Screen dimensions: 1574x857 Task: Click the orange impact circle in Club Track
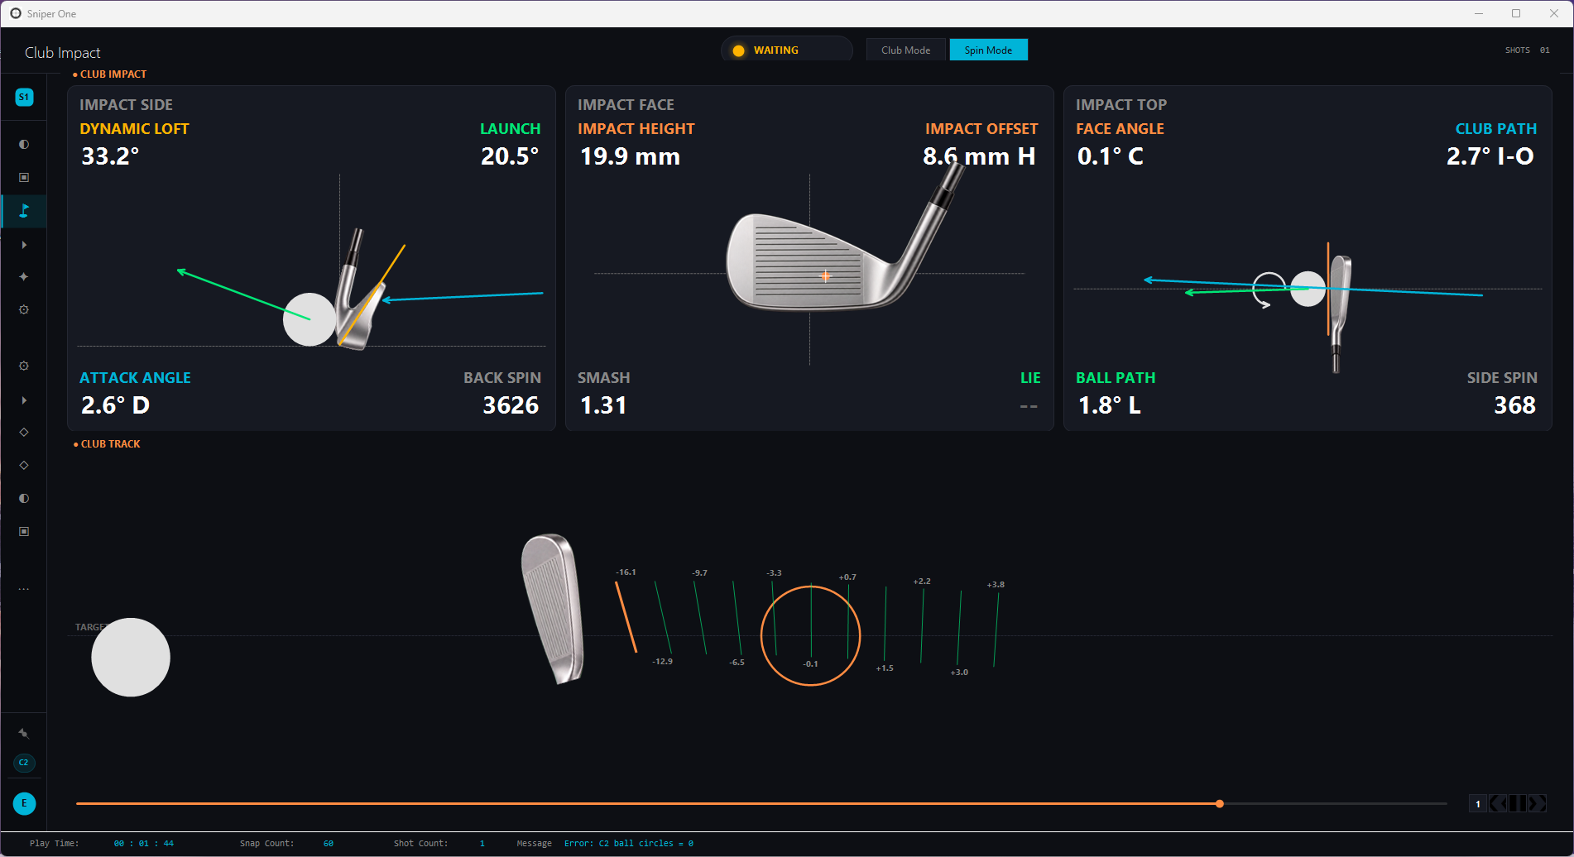pos(811,636)
